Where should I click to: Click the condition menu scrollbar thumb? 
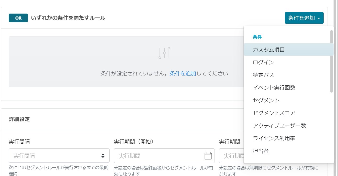click(331, 61)
